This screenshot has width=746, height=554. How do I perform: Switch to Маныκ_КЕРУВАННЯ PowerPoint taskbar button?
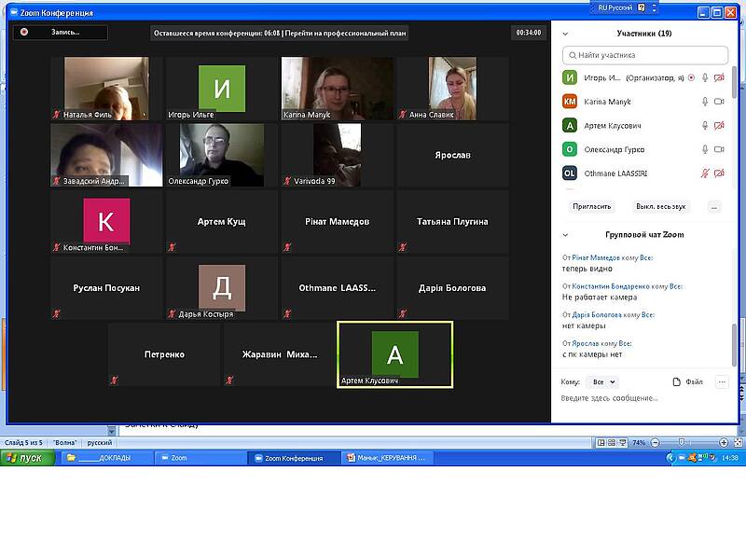coord(387,458)
